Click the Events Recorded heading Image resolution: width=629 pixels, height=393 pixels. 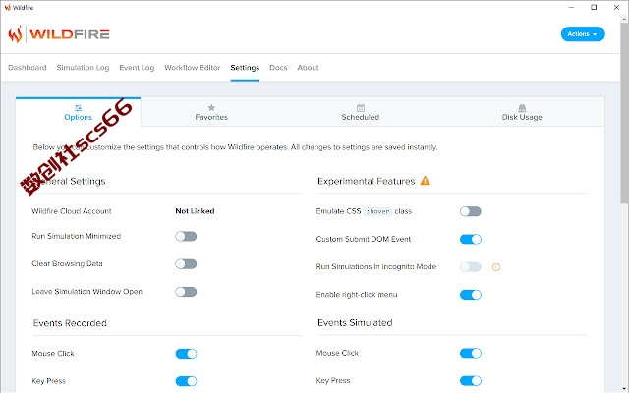[x=70, y=323]
